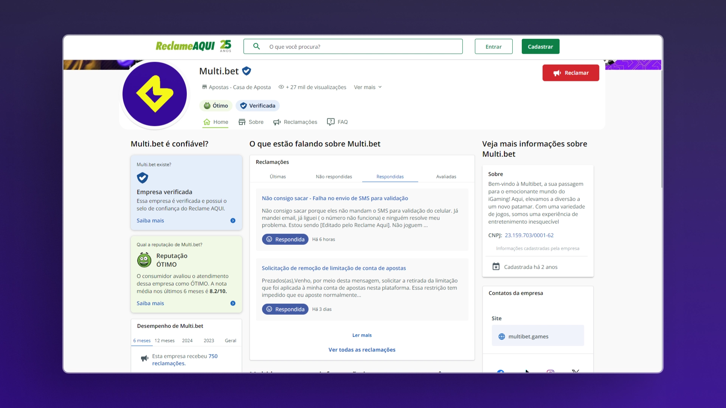The width and height of the screenshot is (726, 408).
Task: Click the arrow icon beside Saiba mais in reputation card
Action: (233, 303)
